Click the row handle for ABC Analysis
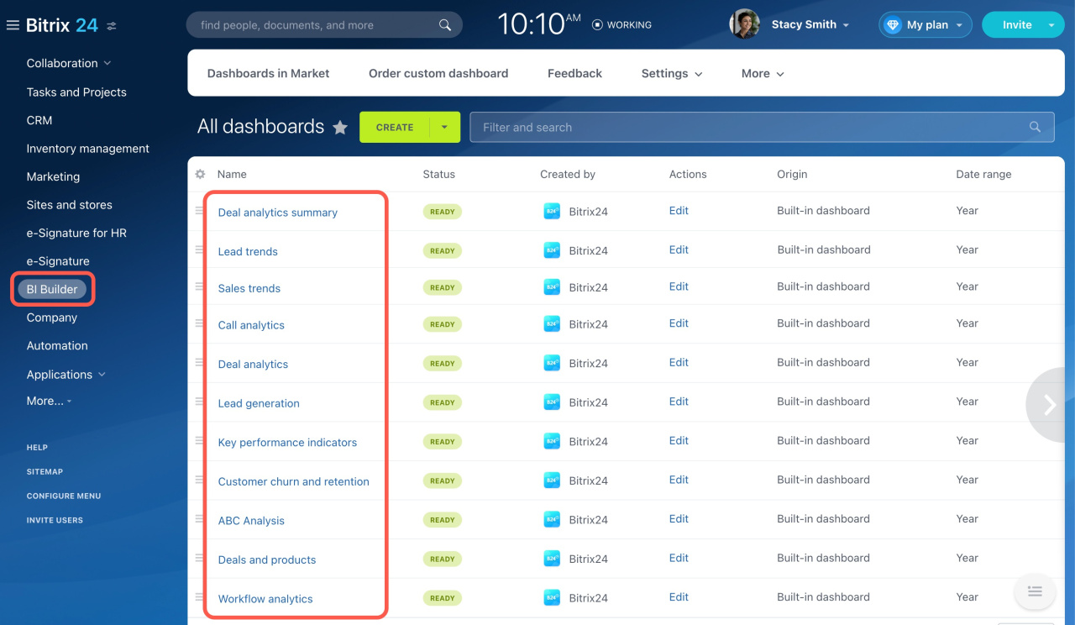This screenshot has width=1075, height=625. 200,518
